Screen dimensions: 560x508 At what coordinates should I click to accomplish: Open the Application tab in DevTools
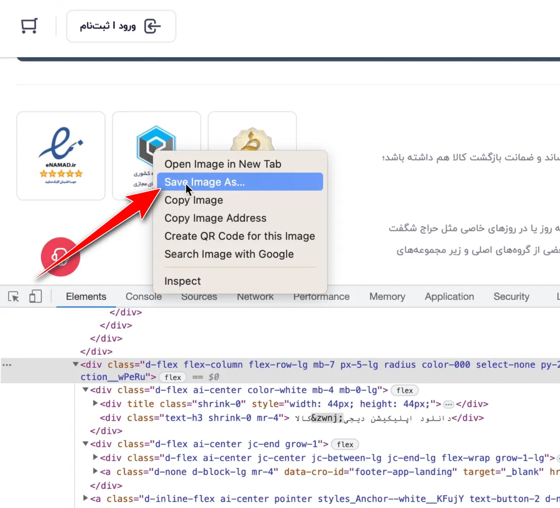[449, 297]
